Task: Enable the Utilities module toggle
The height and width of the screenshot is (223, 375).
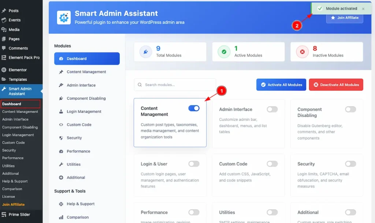Action: pos(272,212)
